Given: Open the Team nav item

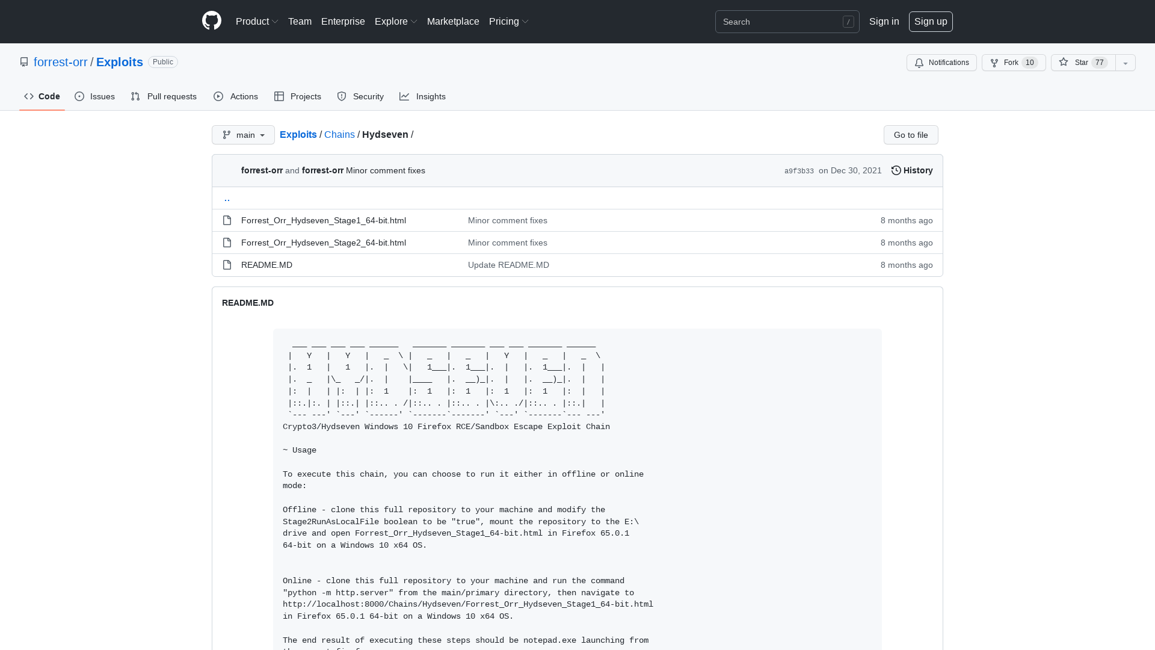Looking at the screenshot, I should pyautogui.click(x=300, y=21).
